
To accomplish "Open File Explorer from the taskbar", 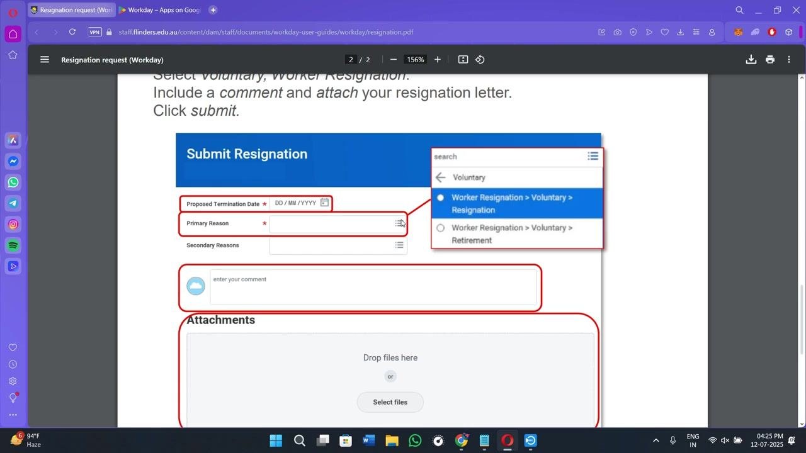I will click(x=392, y=440).
